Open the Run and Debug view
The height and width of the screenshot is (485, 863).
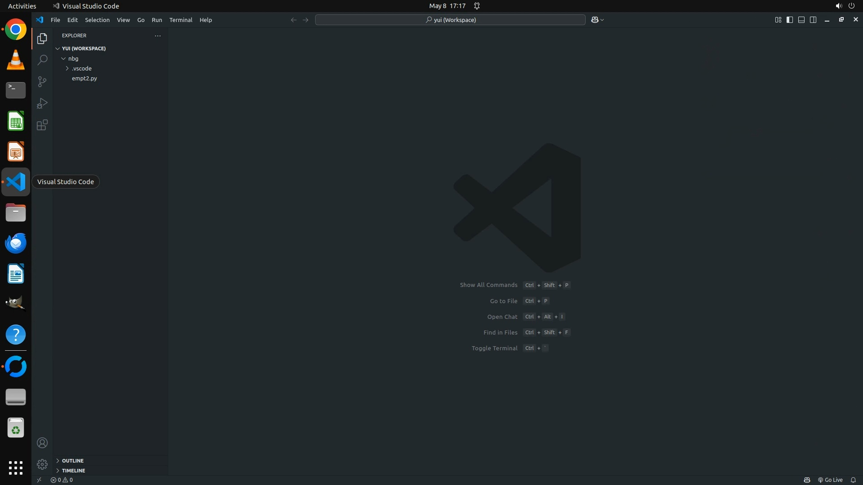coord(42,103)
